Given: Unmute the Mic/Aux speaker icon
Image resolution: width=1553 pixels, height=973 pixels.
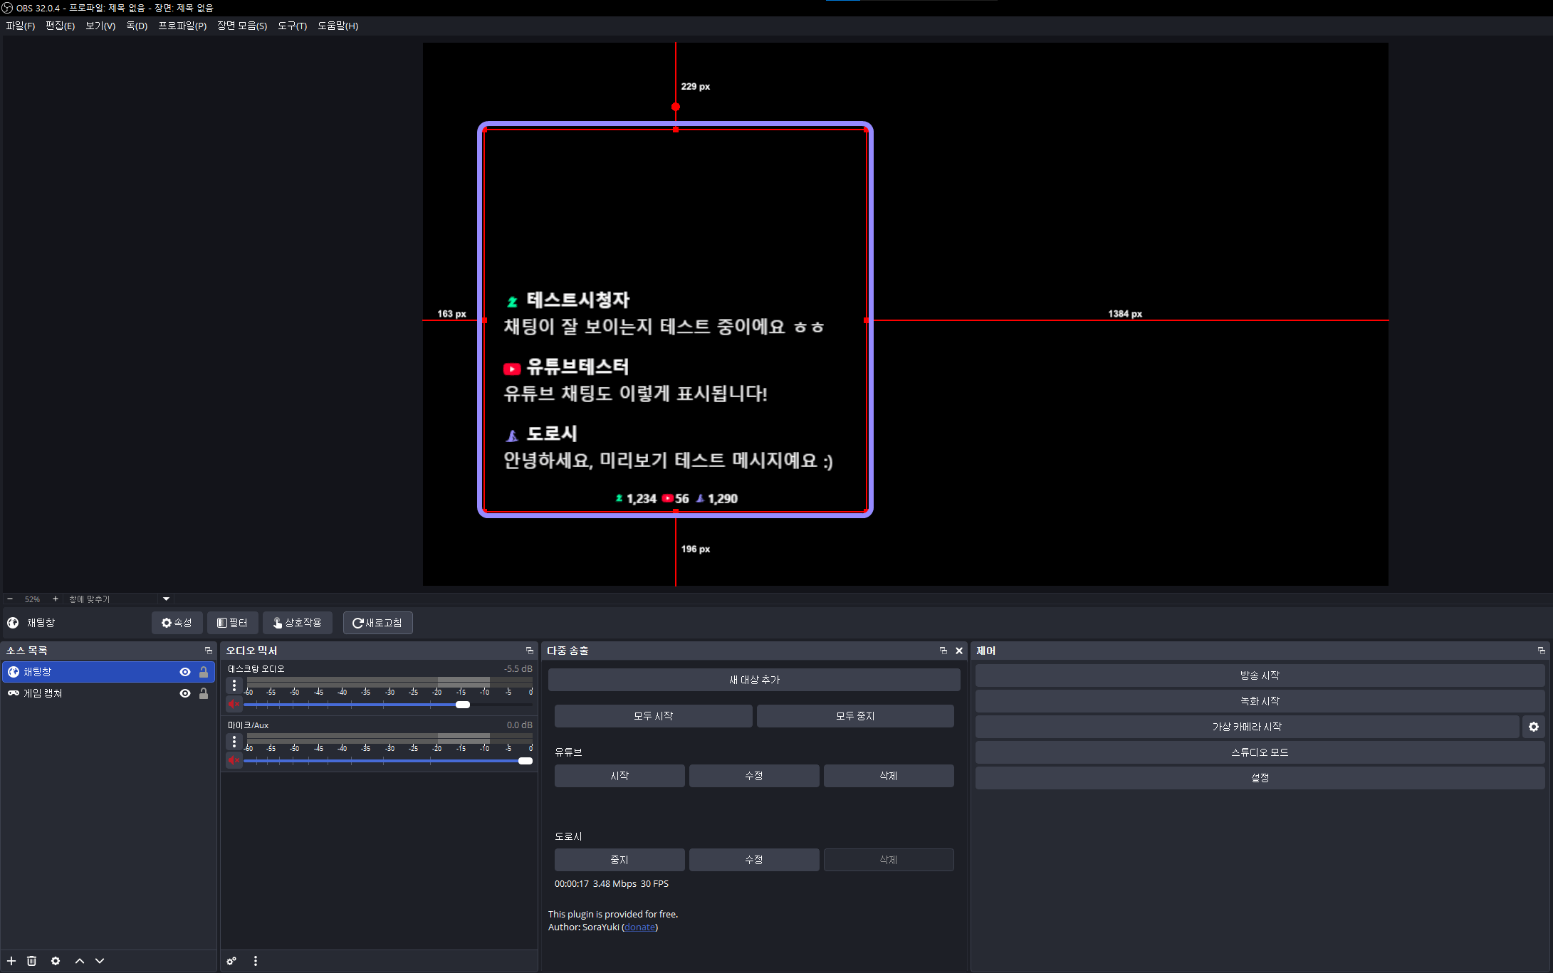Looking at the screenshot, I should point(234,760).
